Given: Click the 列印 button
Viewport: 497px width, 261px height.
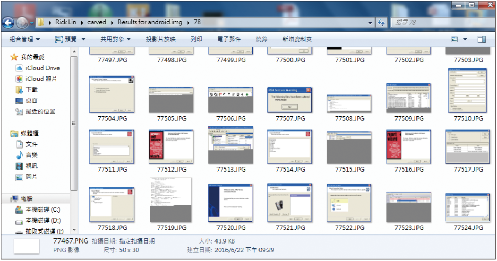Looking at the screenshot, I should coord(196,39).
